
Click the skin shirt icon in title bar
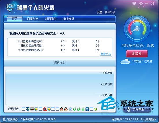coord(141,4)
